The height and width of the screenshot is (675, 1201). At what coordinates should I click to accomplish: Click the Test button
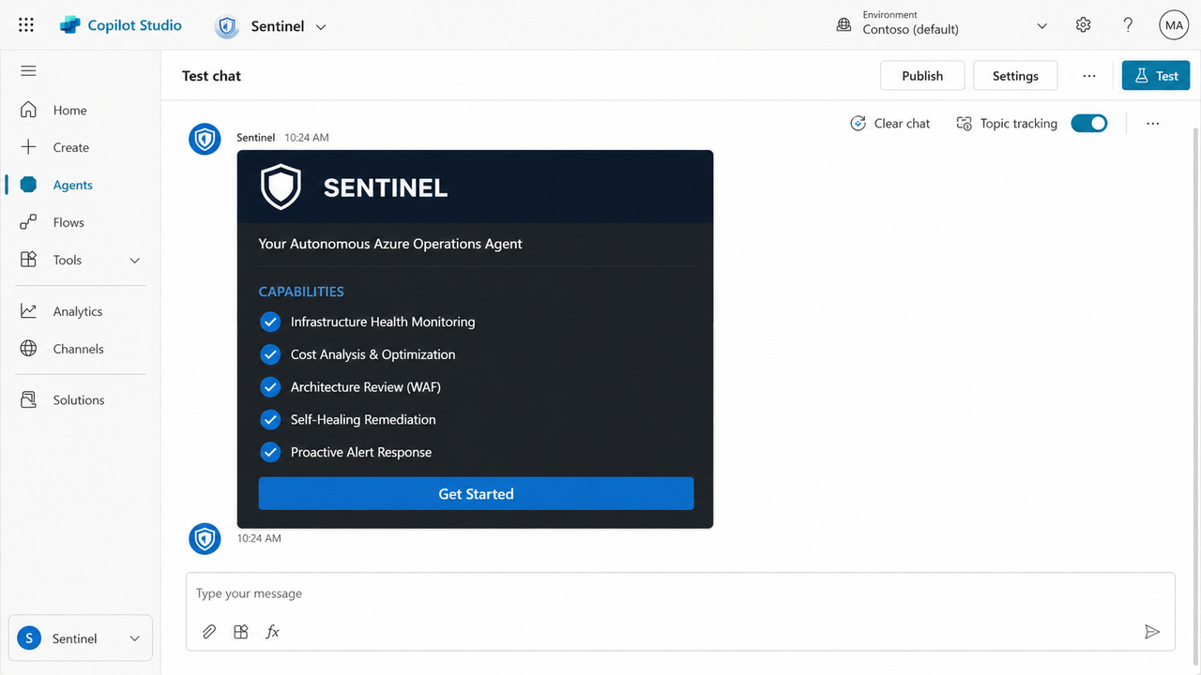click(1156, 76)
